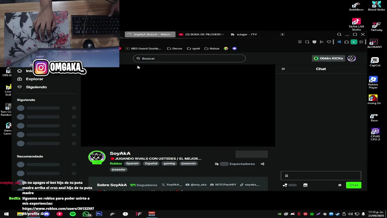Open Spotify from the taskbar
Viewport: 387px width, 218px height.
73,214
